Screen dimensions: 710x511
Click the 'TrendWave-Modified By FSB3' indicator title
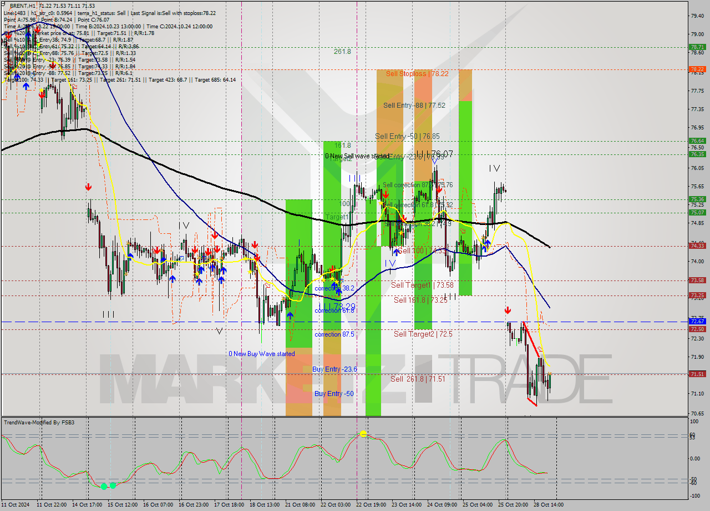click(39, 423)
